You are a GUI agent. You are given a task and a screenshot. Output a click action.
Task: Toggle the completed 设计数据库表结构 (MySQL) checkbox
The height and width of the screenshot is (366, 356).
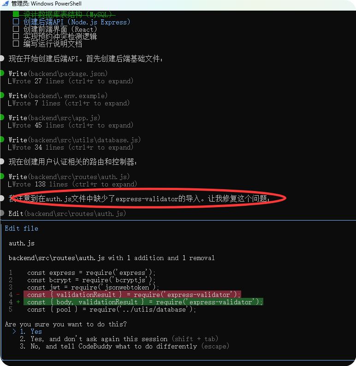[x=16, y=14]
